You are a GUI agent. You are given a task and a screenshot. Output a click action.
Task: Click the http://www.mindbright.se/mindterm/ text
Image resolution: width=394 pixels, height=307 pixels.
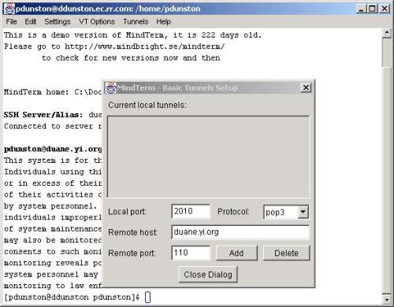(x=145, y=46)
